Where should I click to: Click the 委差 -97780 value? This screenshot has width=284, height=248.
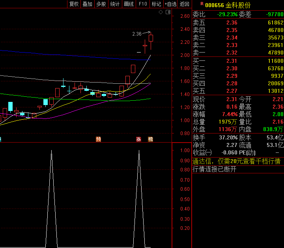pos(275,14)
